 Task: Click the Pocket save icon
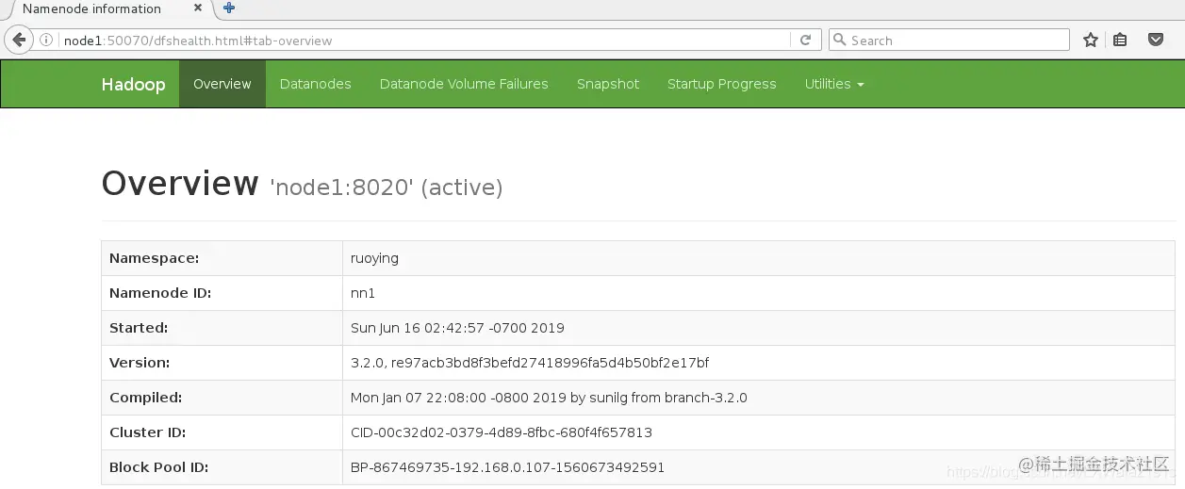click(x=1155, y=41)
